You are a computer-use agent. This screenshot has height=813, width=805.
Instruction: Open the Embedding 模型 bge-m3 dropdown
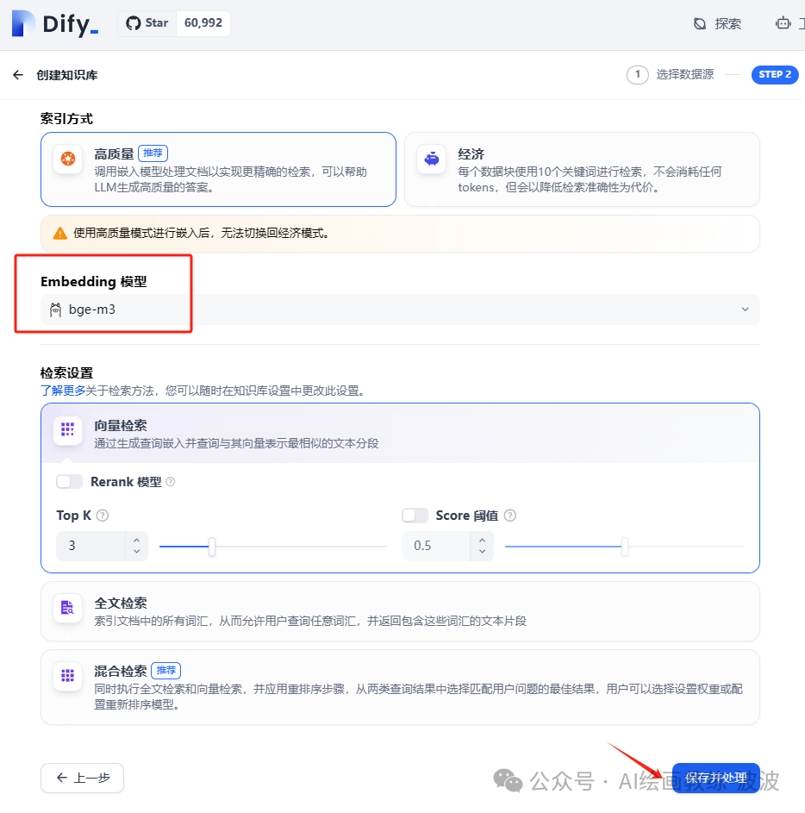tap(400, 310)
